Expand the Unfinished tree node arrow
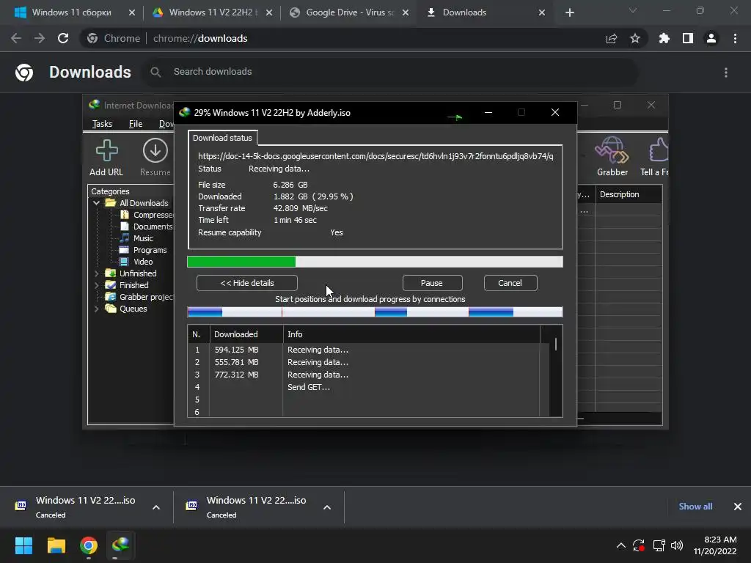 tap(96, 273)
